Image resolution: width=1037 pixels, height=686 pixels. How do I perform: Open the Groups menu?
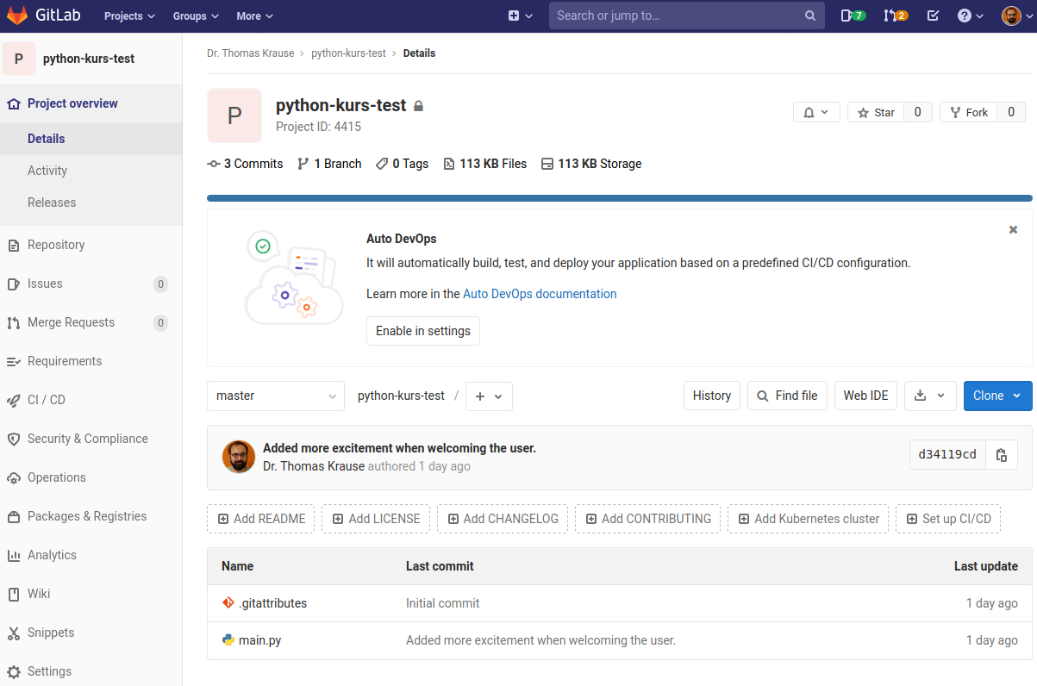pos(196,16)
